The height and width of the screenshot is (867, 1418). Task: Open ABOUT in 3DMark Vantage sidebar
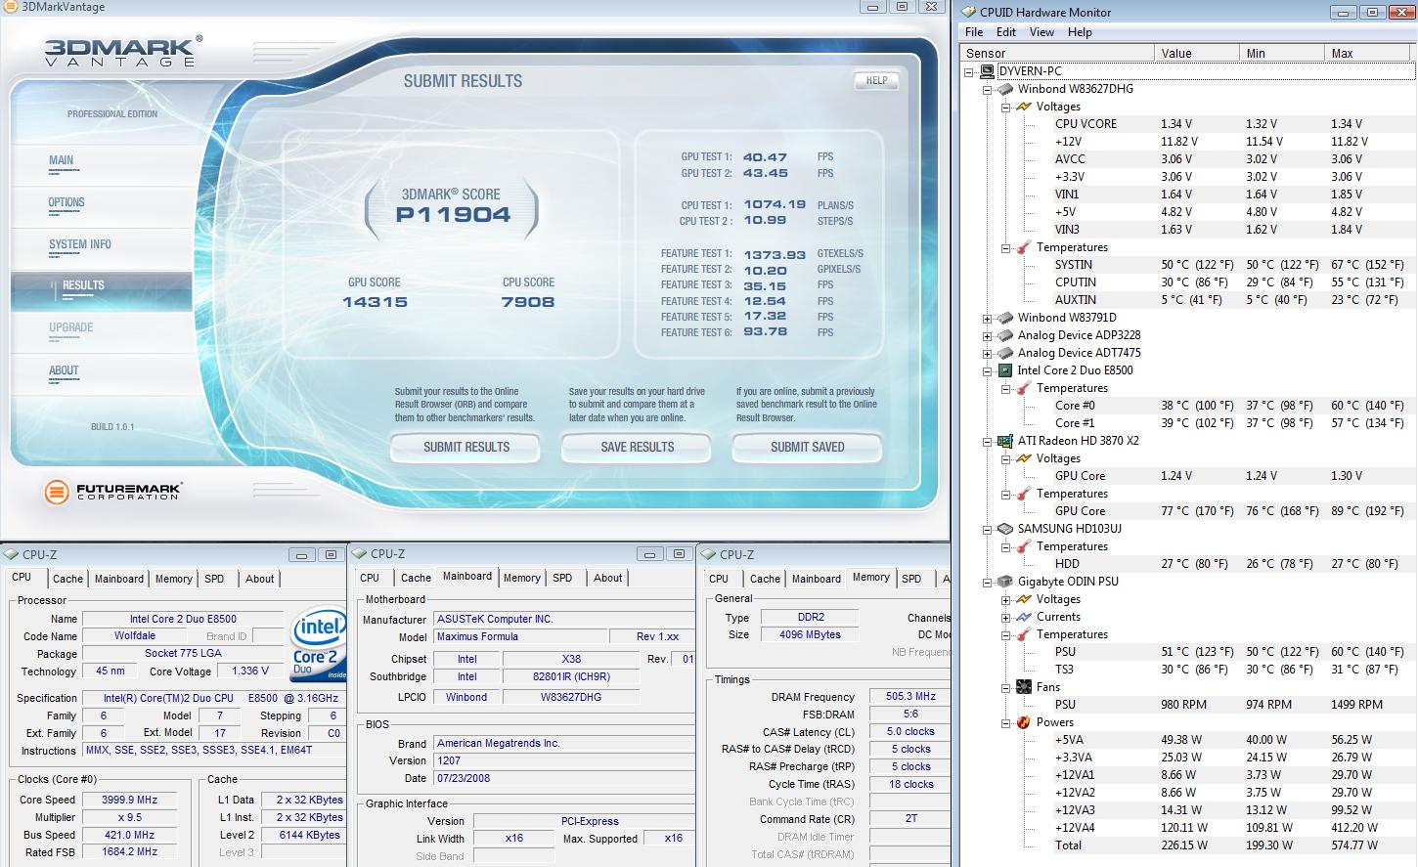coord(64,370)
